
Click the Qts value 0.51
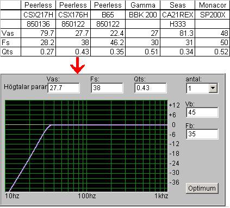[x=143, y=52]
